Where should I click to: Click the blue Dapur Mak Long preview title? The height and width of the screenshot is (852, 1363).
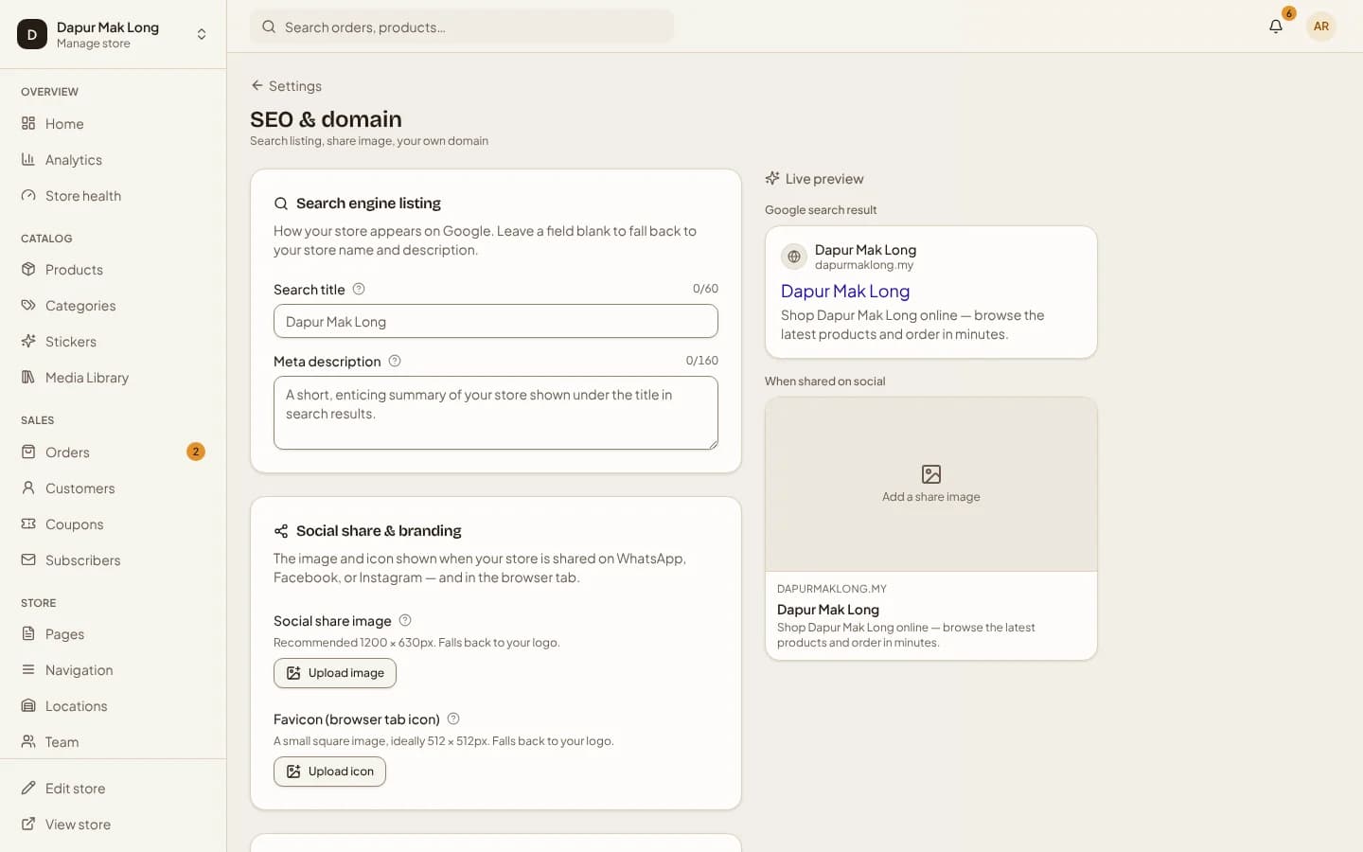click(x=845, y=292)
